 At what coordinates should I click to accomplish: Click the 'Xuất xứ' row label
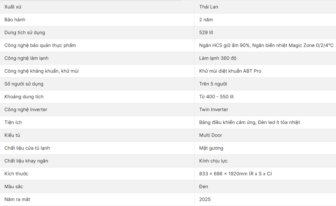(13, 7)
